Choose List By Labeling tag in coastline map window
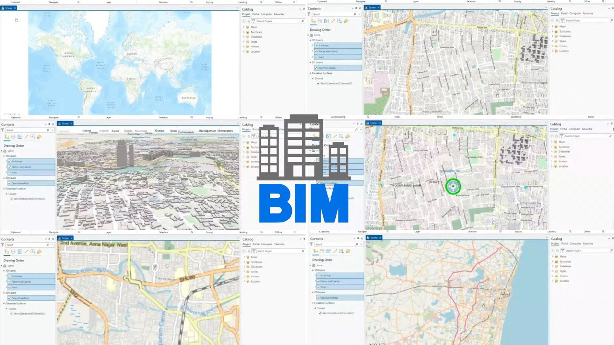This screenshot has height=345, width=614. pos(348,251)
